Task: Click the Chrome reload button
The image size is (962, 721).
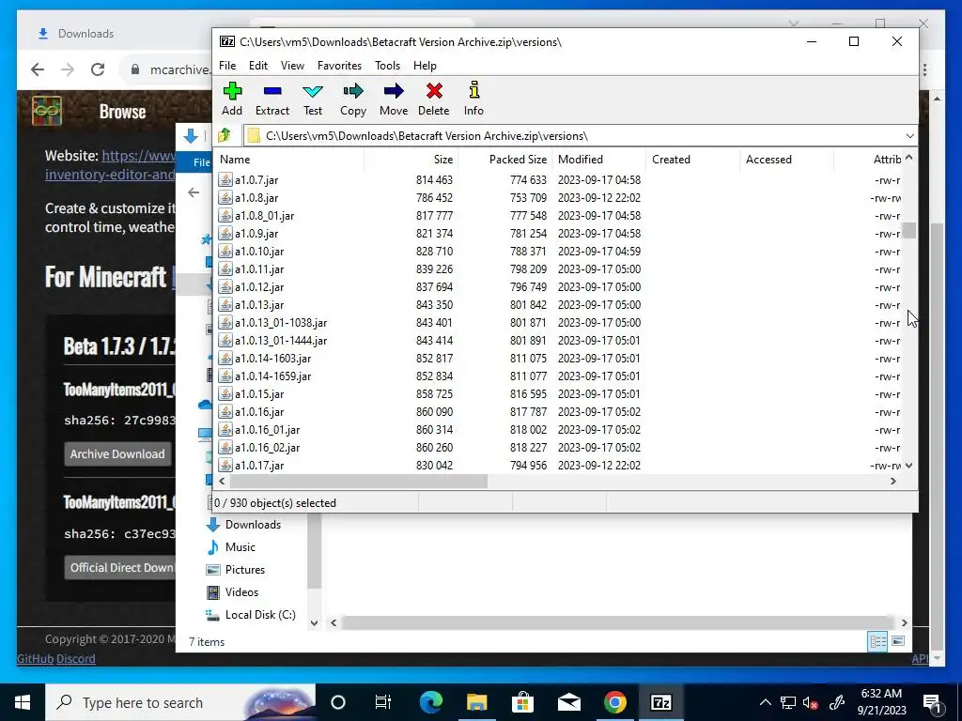Action: 98,69
